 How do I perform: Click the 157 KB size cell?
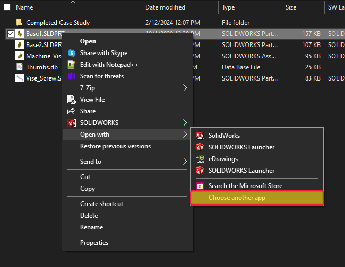click(311, 33)
